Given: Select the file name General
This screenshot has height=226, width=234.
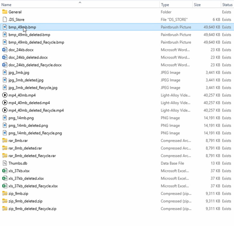Looking at the screenshot, I should pyautogui.click(x=15, y=12).
